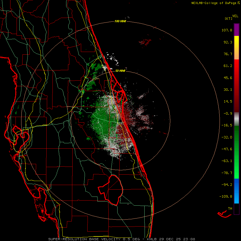Click the -0.9 velocity scale value

[x=228, y=114]
